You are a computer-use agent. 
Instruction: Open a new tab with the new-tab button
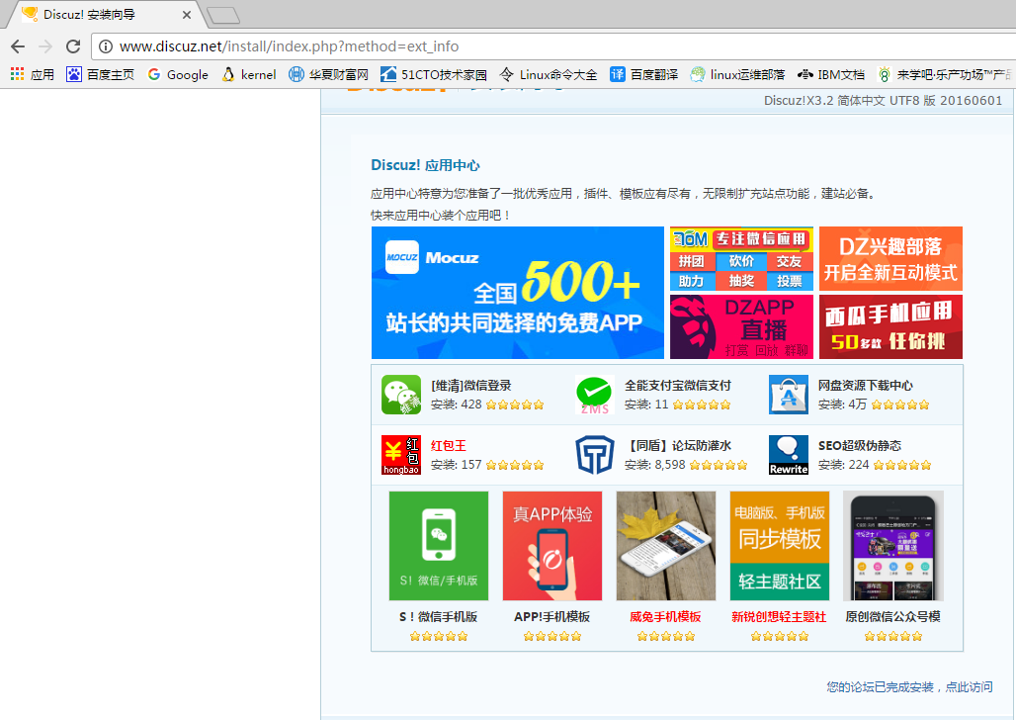click(x=223, y=16)
